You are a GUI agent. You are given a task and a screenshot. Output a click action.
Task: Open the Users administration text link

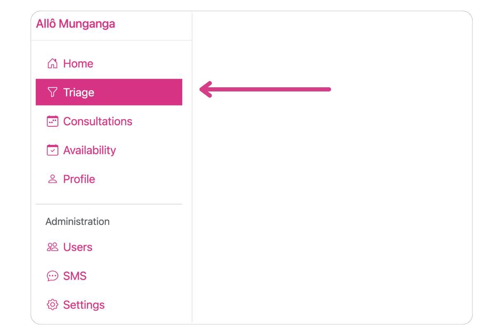tap(78, 247)
